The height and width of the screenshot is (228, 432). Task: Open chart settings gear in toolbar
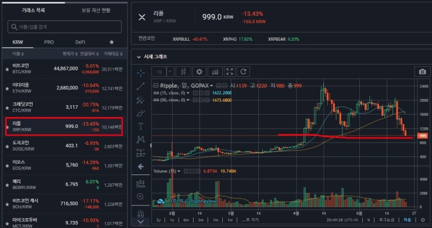[x=199, y=72]
